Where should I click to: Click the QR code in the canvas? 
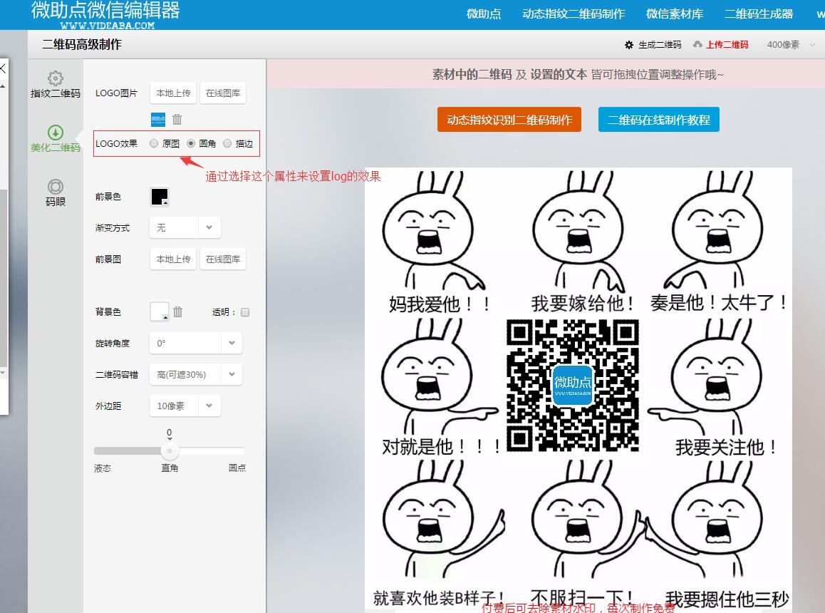573,386
